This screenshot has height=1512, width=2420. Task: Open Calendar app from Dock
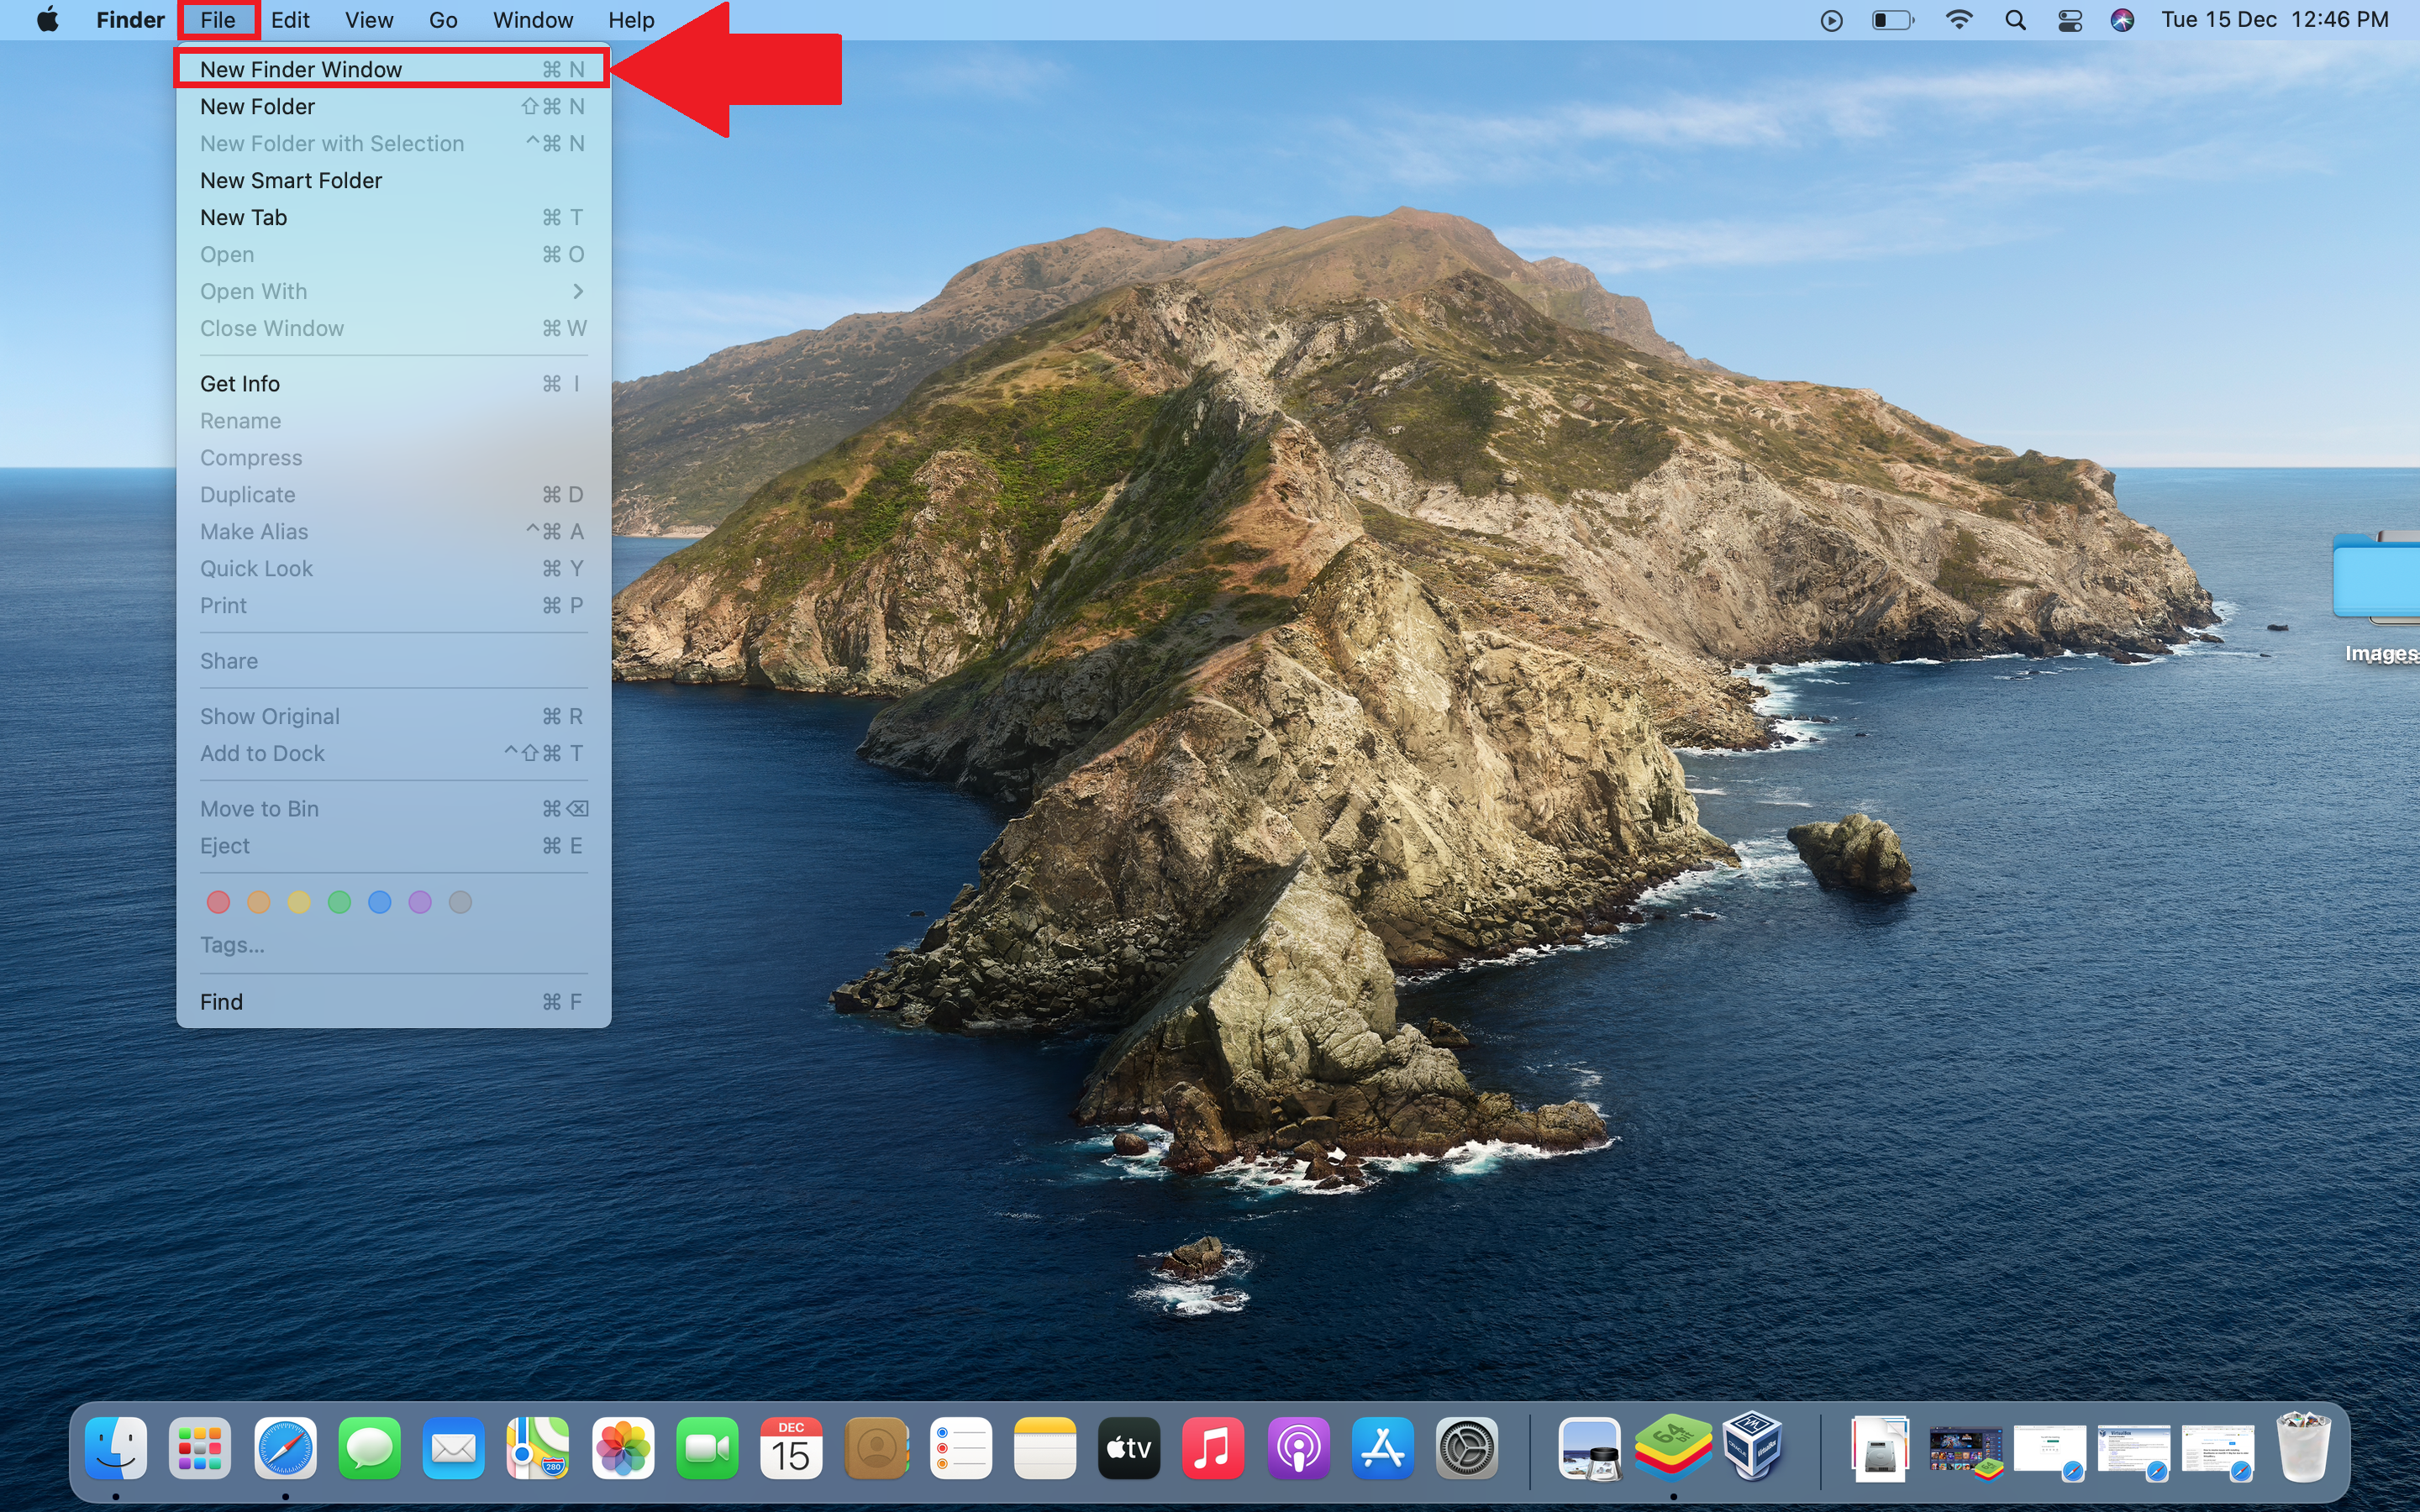(789, 1447)
